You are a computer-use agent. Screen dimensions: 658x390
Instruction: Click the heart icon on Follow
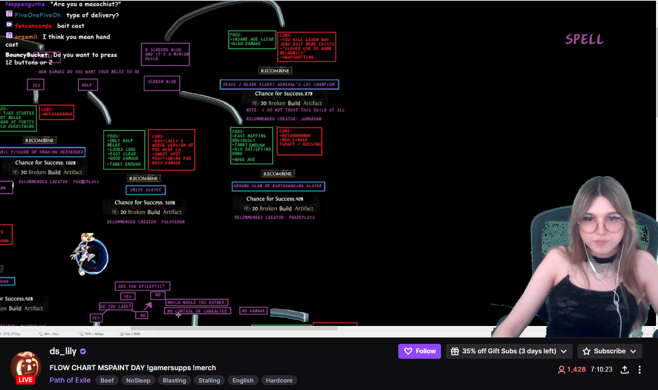coord(408,351)
